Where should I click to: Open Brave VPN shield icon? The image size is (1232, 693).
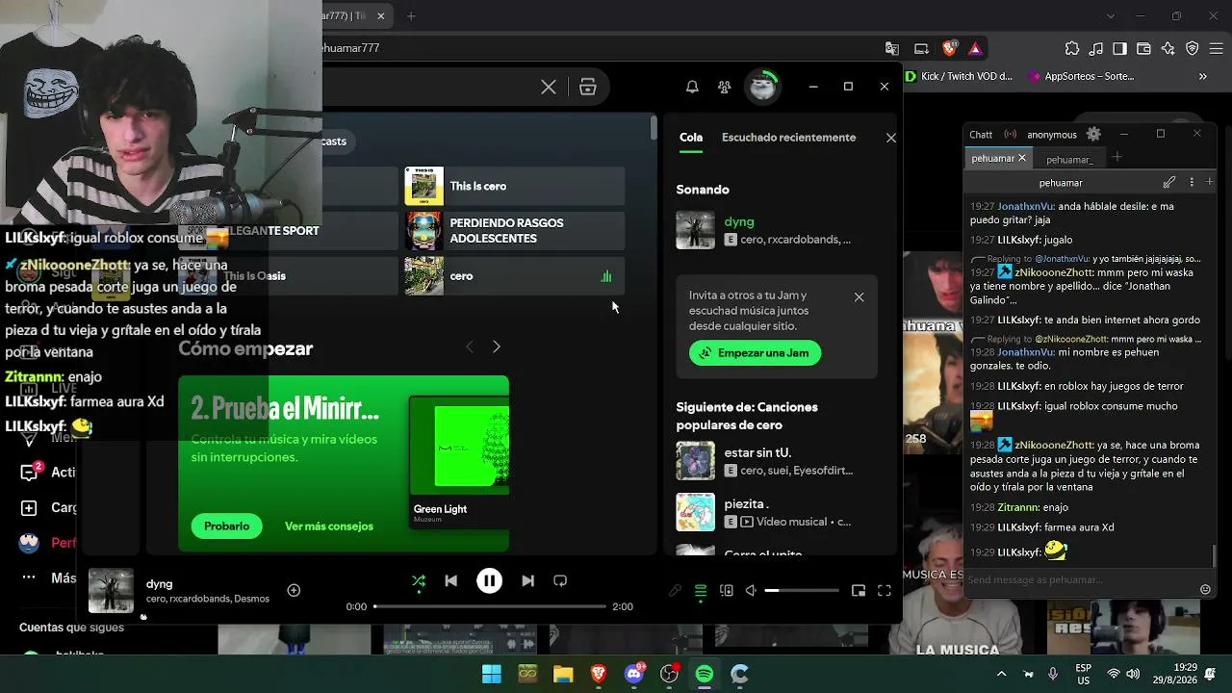[x=1192, y=48]
